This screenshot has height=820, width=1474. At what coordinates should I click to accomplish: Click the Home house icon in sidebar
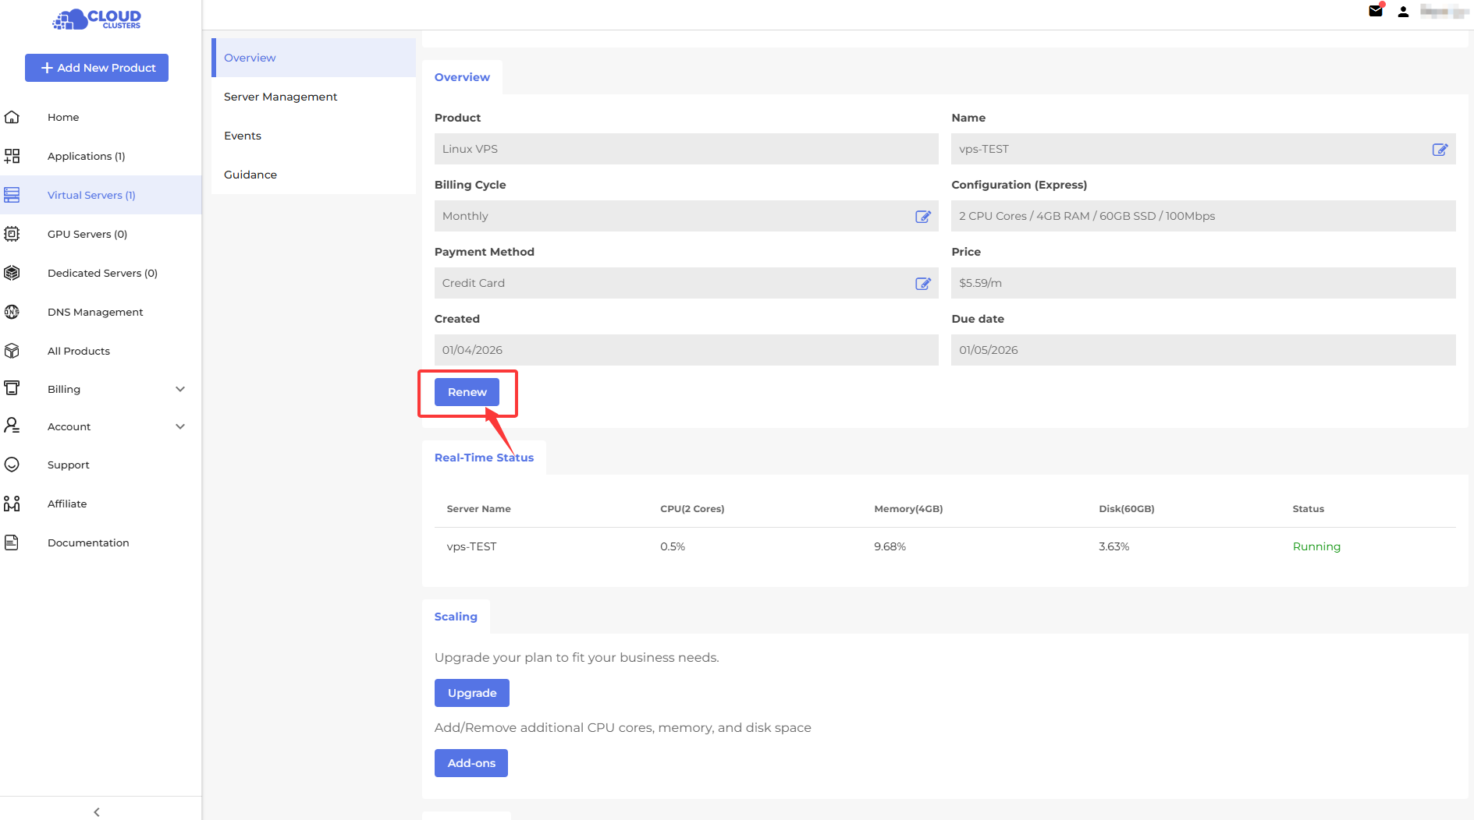point(12,117)
